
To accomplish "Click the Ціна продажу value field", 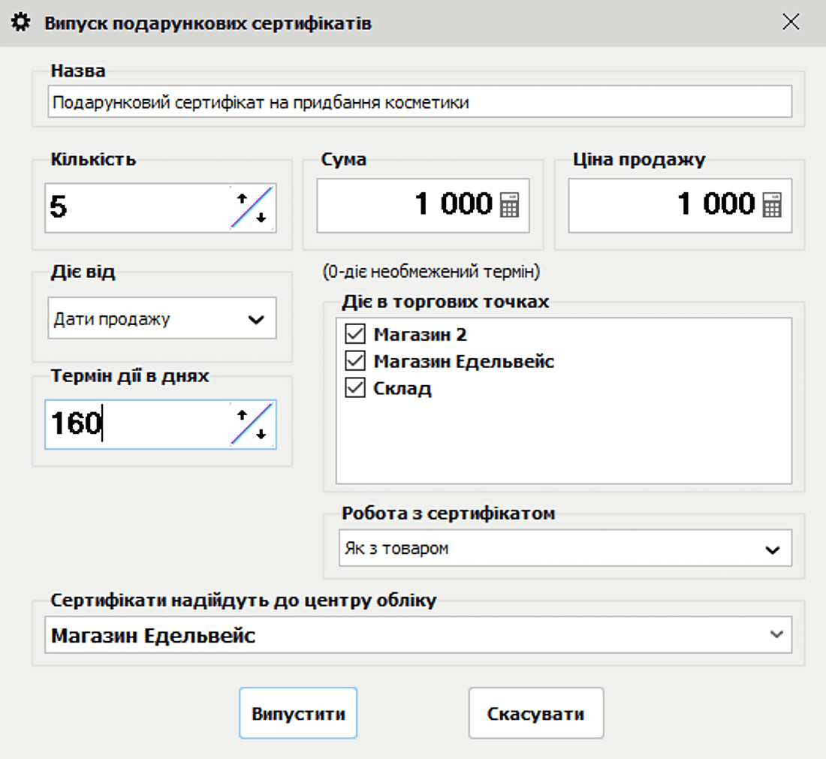I will tap(661, 205).
